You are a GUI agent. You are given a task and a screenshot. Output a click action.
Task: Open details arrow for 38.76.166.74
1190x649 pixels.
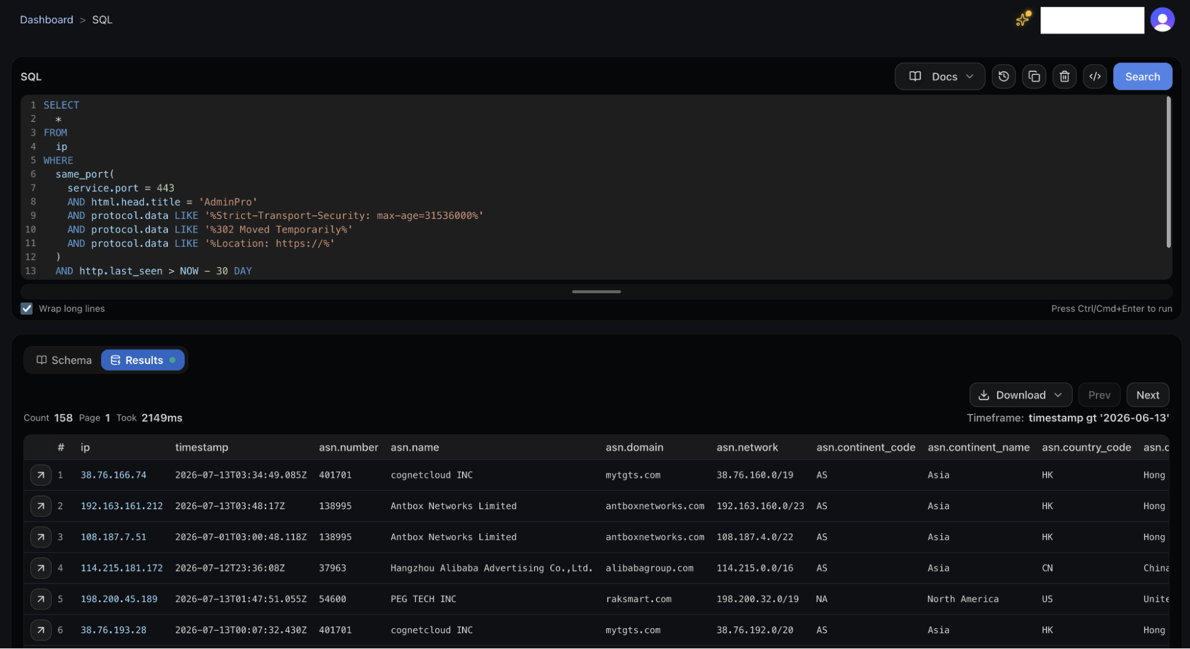click(x=40, y=475)
